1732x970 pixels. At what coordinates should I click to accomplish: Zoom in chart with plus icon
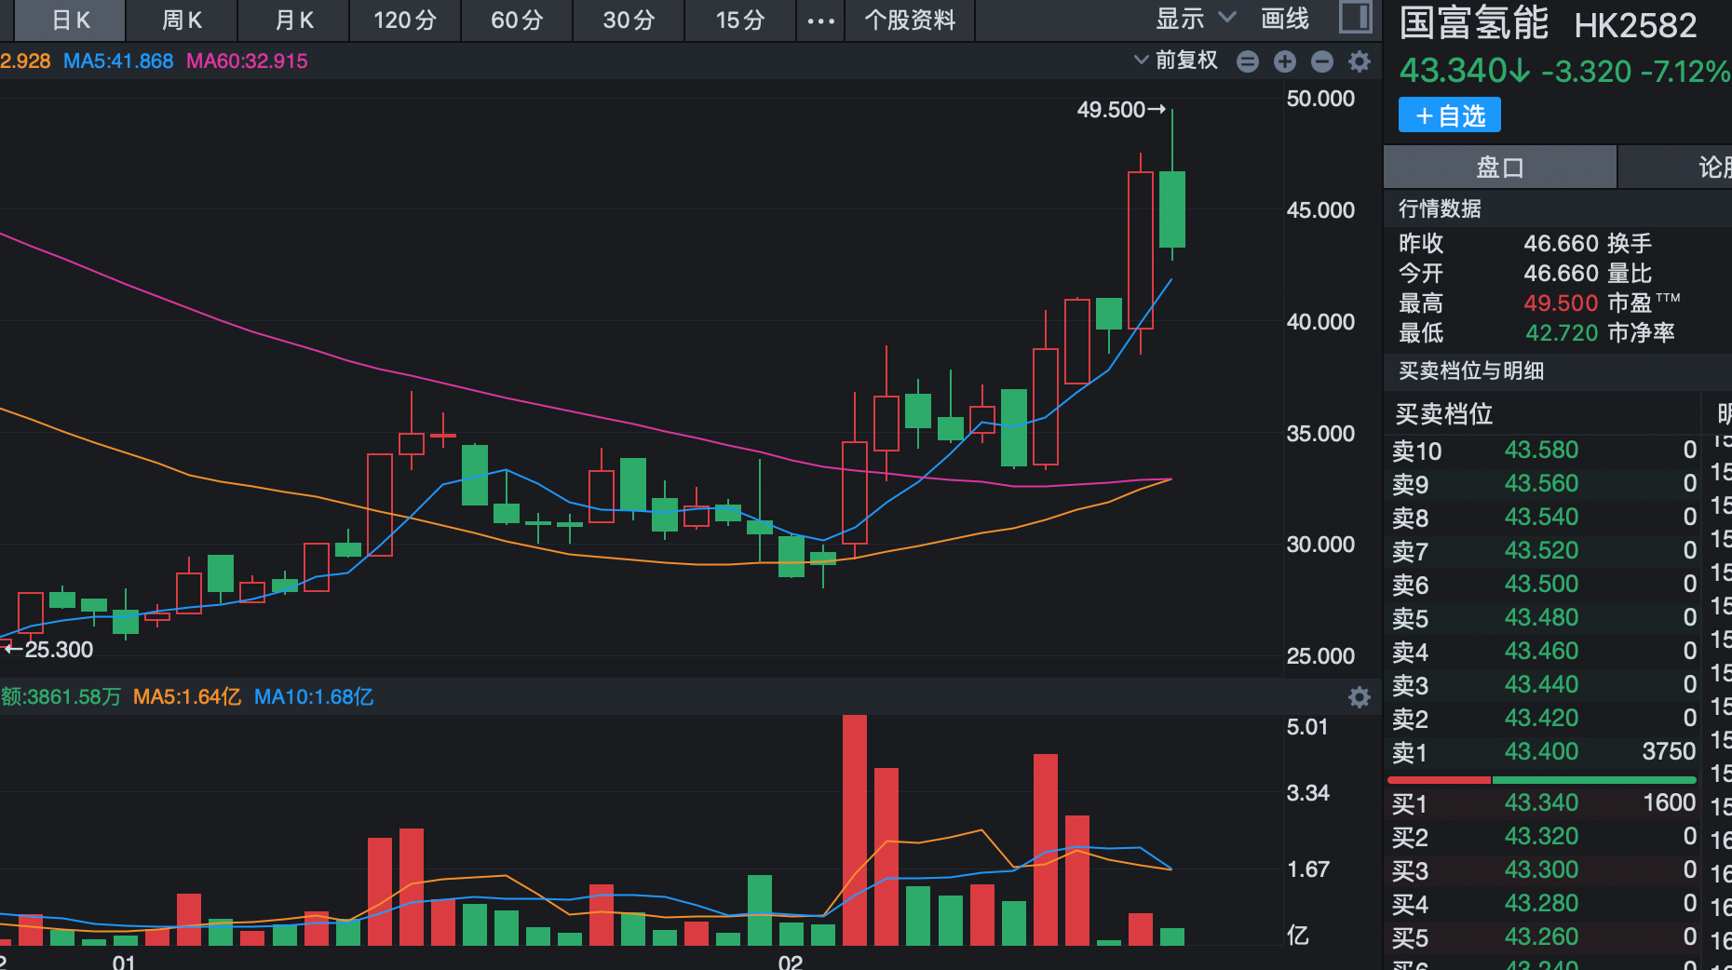[1284, 61]
